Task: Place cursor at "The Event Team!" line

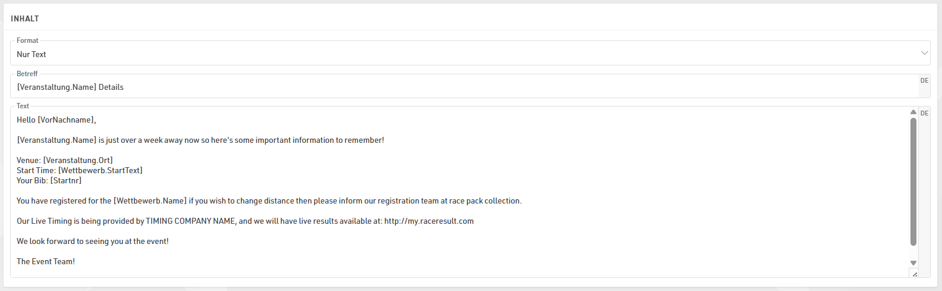Action: [46, 262]
